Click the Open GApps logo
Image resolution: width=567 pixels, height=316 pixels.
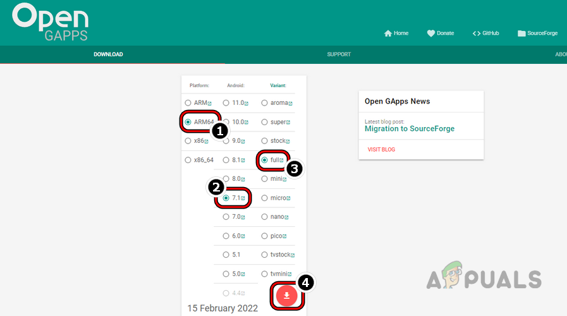(x=51, y=21)
